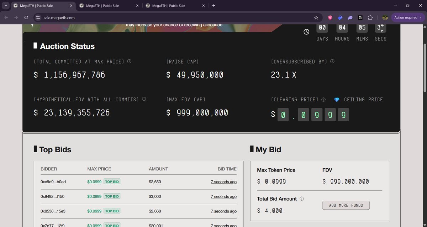Reload the MegaETH sale page

(x=26, y=17)
